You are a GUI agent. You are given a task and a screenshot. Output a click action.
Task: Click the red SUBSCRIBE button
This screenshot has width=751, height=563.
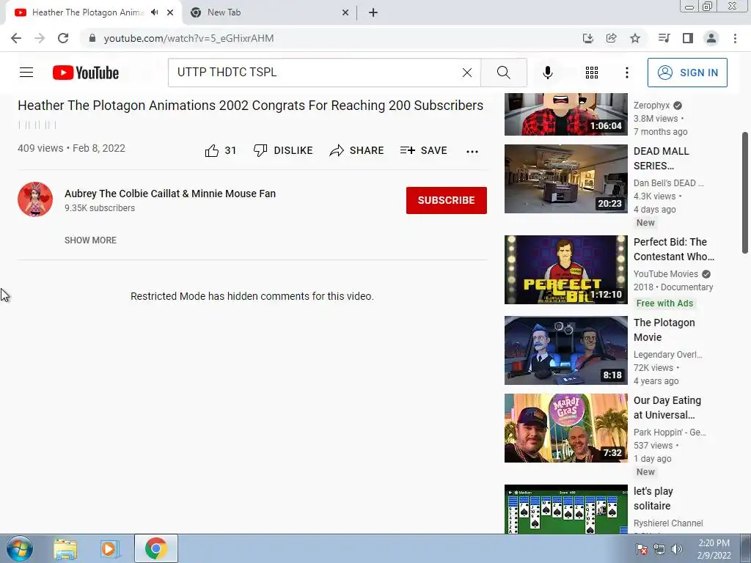[x=447, y=200]
